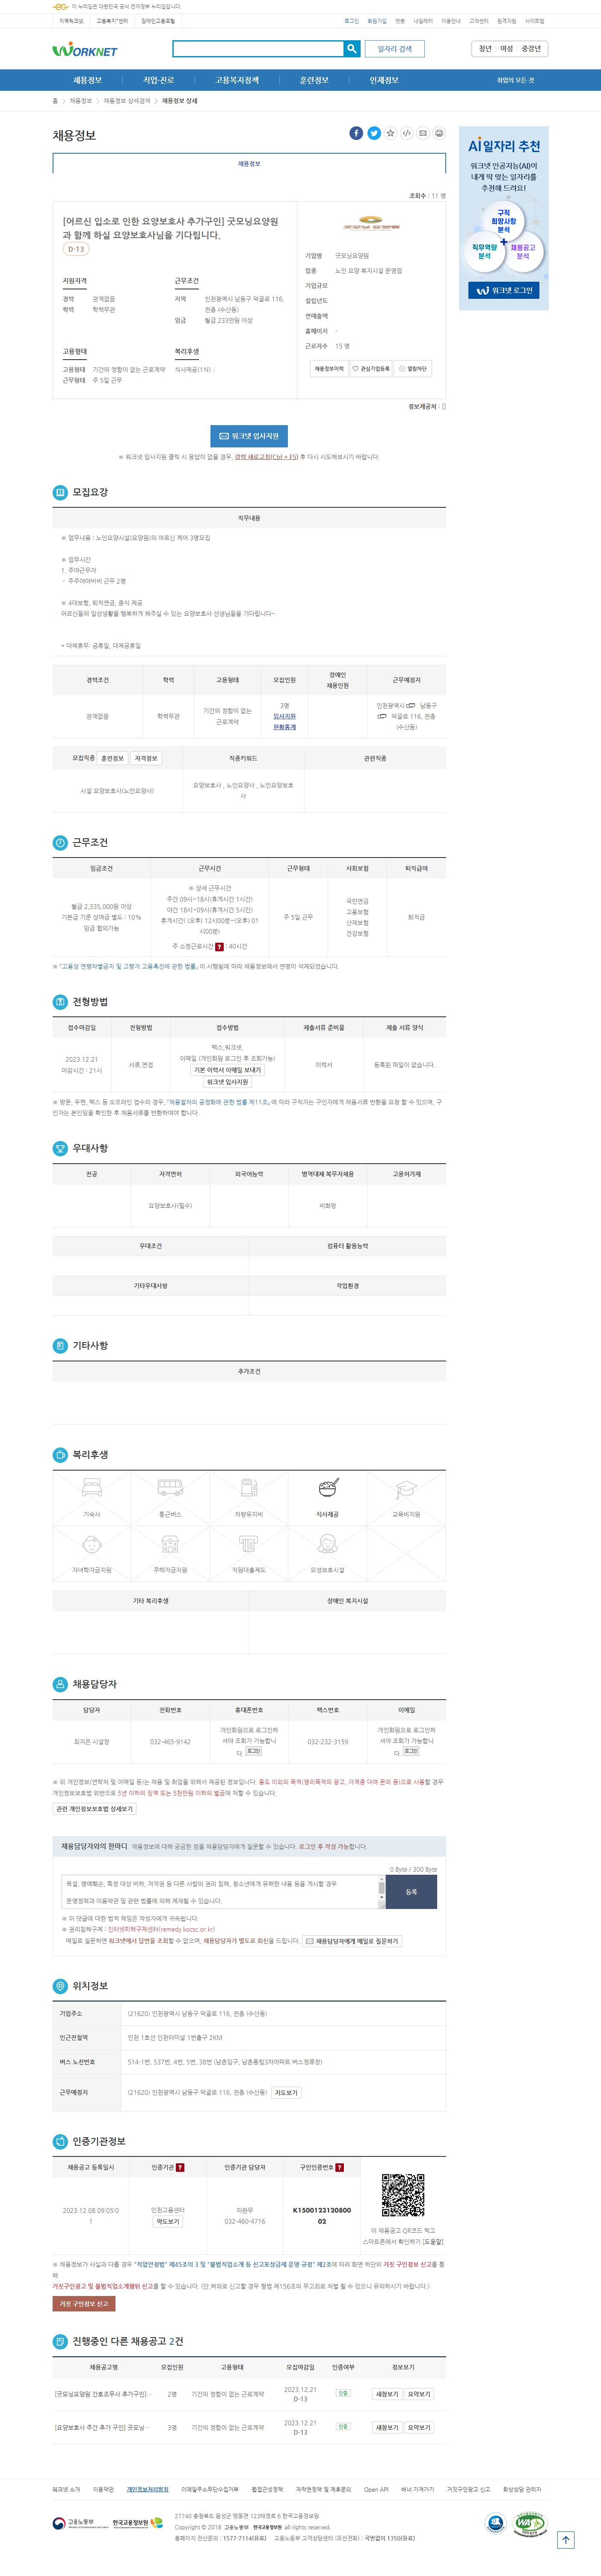Screen dimensions: 601x2576
Task: Click the 사이트맵 top link
Action: [535, 21]
